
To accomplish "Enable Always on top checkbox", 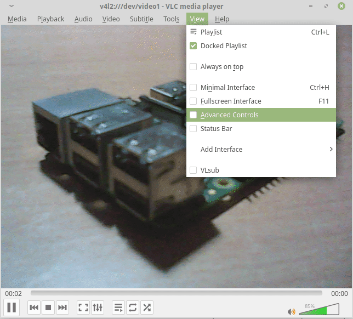I will [x=193, y=67].
